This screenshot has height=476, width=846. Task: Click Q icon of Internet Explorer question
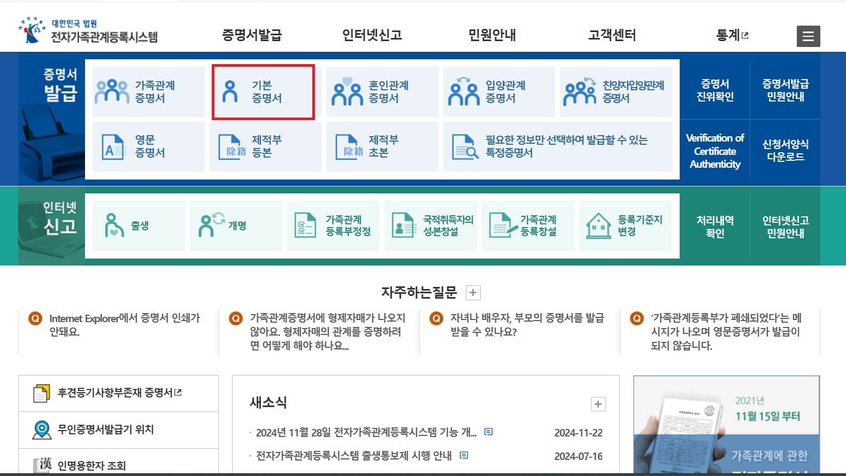(x=35, y=319)
